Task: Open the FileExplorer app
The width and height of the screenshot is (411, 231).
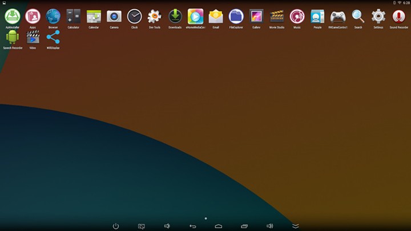Action: click(236, 17)
